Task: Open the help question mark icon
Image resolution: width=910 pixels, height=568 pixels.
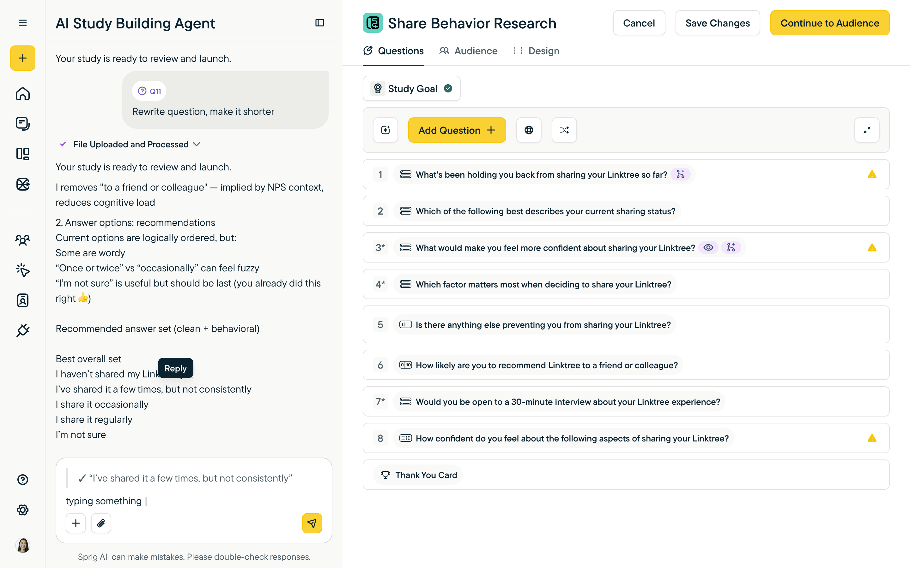Action: (22, 480)
